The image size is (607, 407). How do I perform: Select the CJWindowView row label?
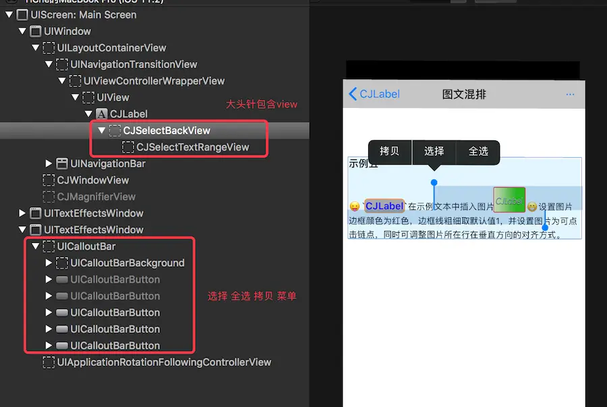pyautogui.click(x=93, y=180)
